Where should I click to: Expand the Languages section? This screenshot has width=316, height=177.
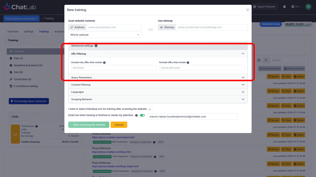(x=158, y=92)
